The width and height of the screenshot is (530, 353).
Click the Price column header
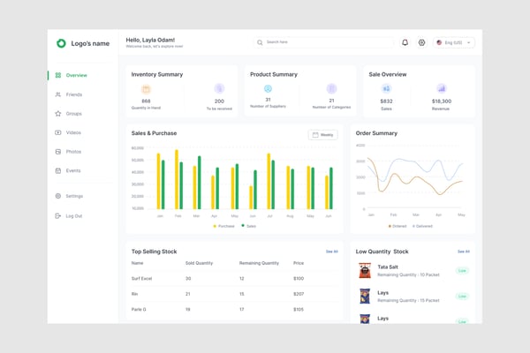tap(299, 263)
